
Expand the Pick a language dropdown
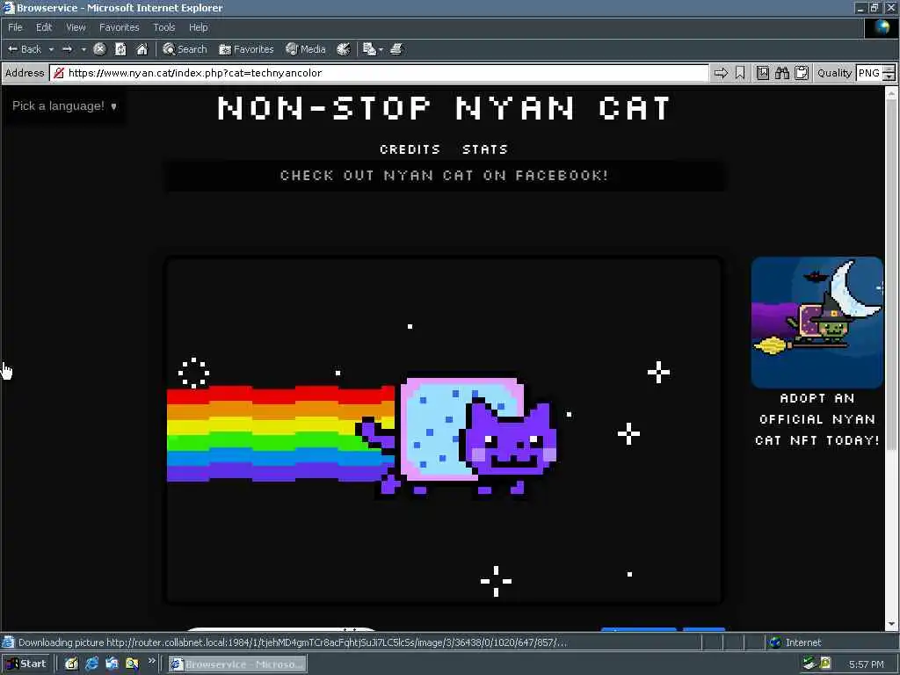click(64, 105)
